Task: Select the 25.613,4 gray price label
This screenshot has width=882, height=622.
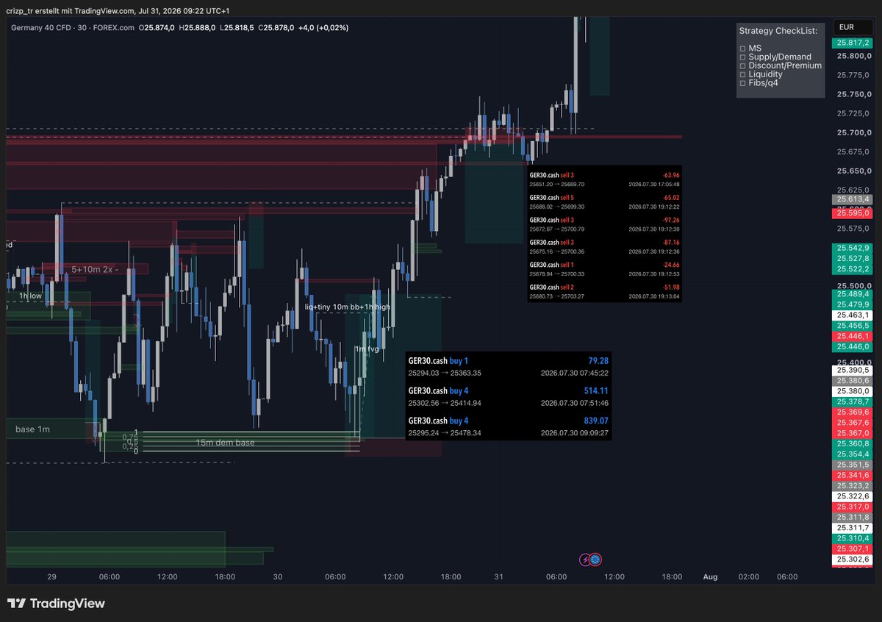Action: pyautogui.click(x=851, y=199)
